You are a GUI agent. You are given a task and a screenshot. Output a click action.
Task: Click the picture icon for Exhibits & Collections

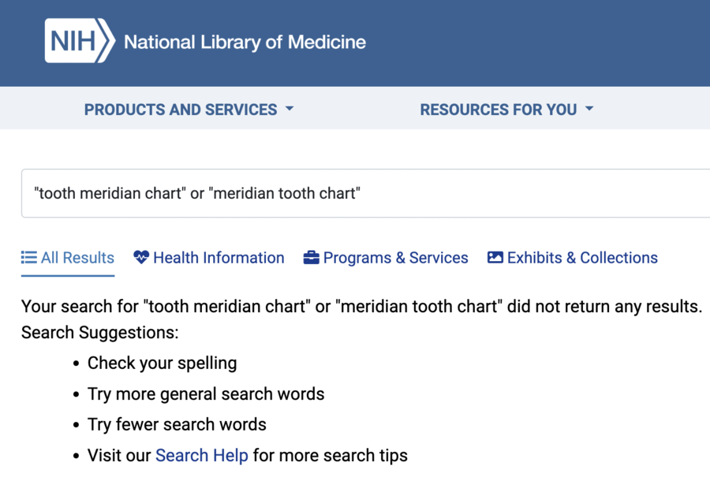[x=495, y=258]
